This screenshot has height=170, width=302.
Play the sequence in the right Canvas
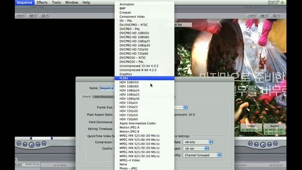click(x=263, y=144)
